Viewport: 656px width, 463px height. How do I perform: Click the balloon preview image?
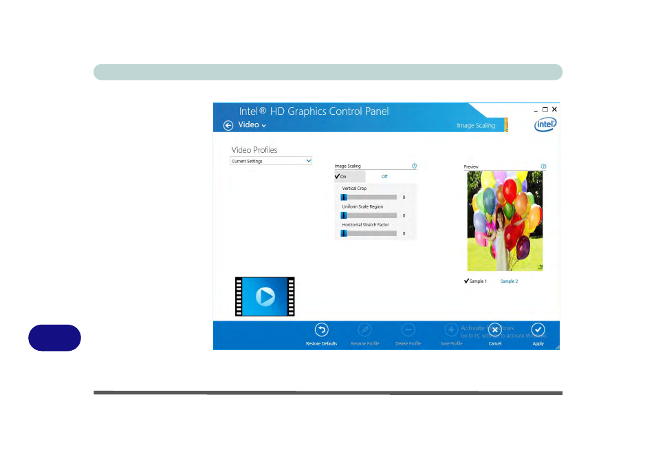(x=505, y=221)
